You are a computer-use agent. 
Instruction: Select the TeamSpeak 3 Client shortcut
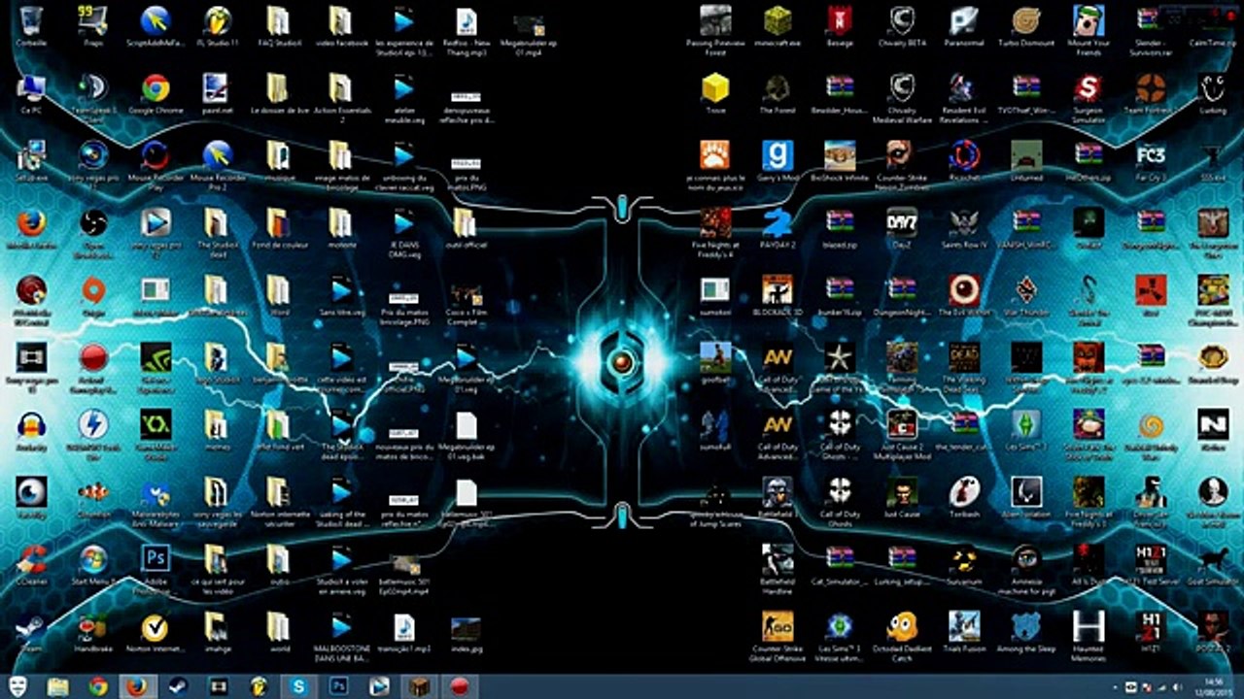[x=93, y=88]
